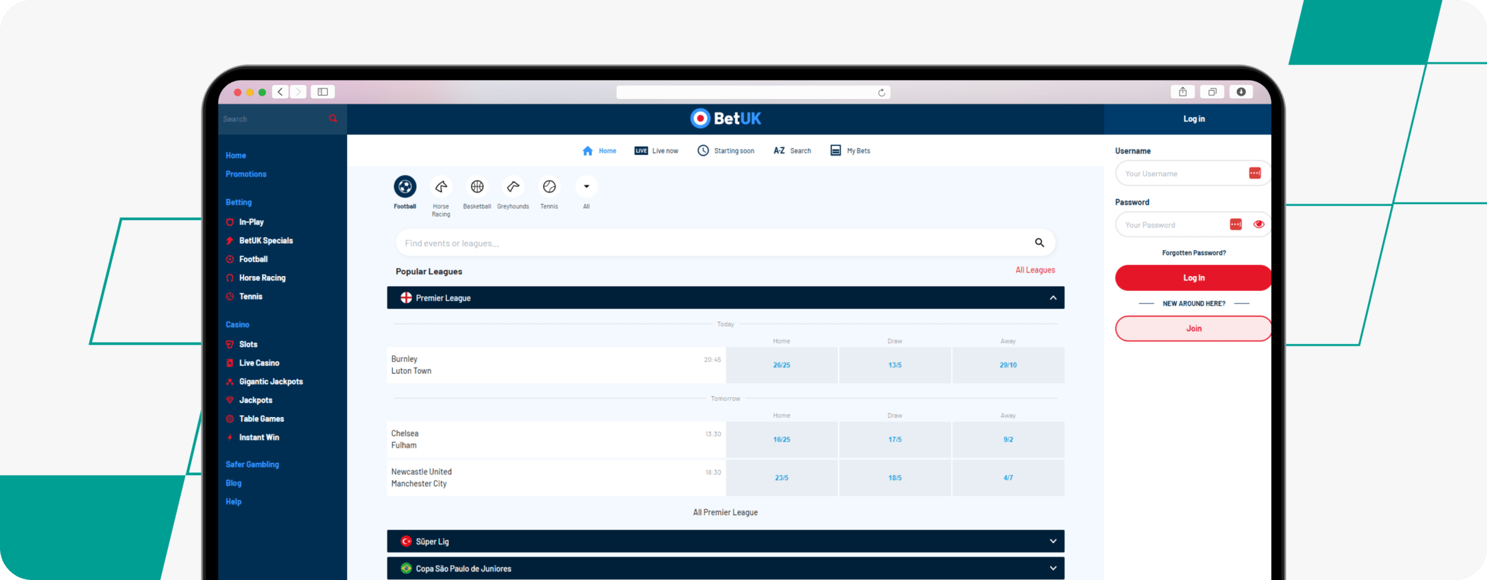Click the password autofill icon
Screen dimensions: 1487x580
point(1236,224)
